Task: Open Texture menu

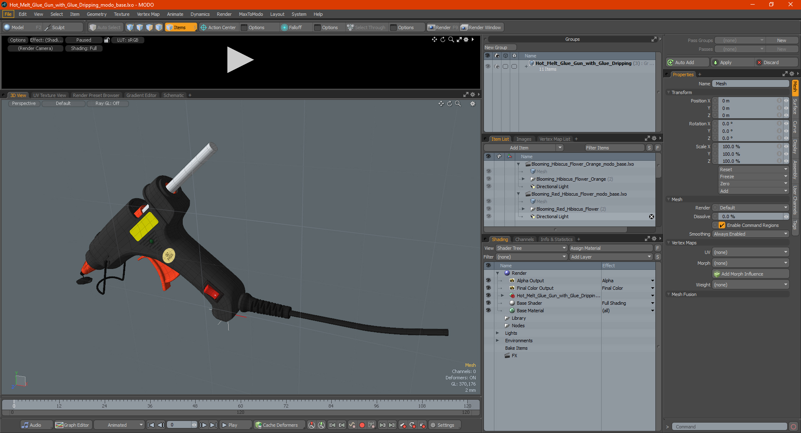Action: click(121, 14)
